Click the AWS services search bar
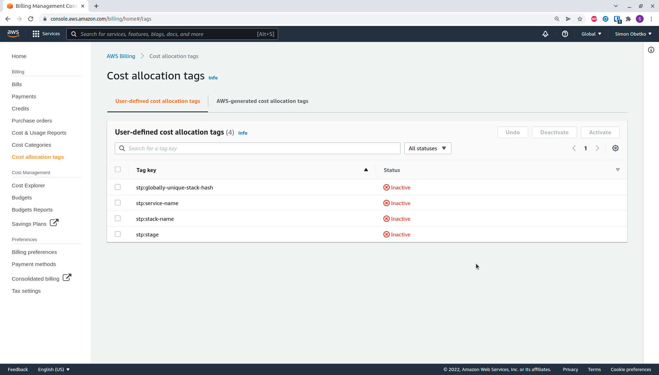Image resolution: width=659 pixels, height=375 pixels. [x=172, y=34]
